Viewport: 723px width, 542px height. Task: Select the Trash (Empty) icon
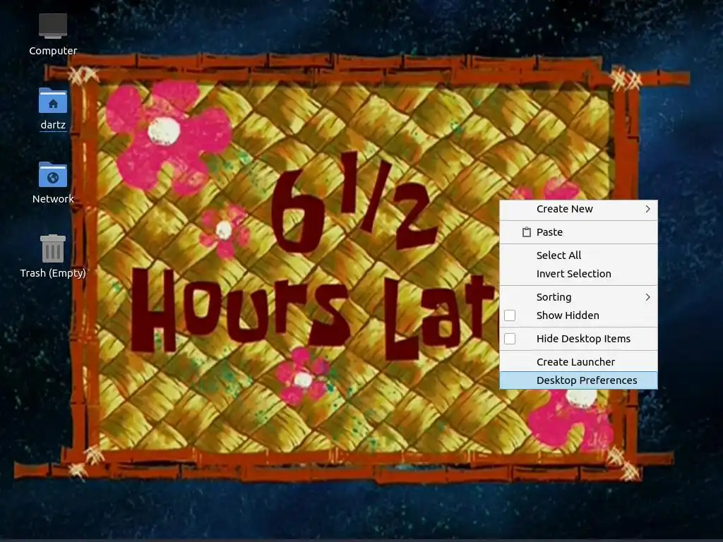(53, 248)
